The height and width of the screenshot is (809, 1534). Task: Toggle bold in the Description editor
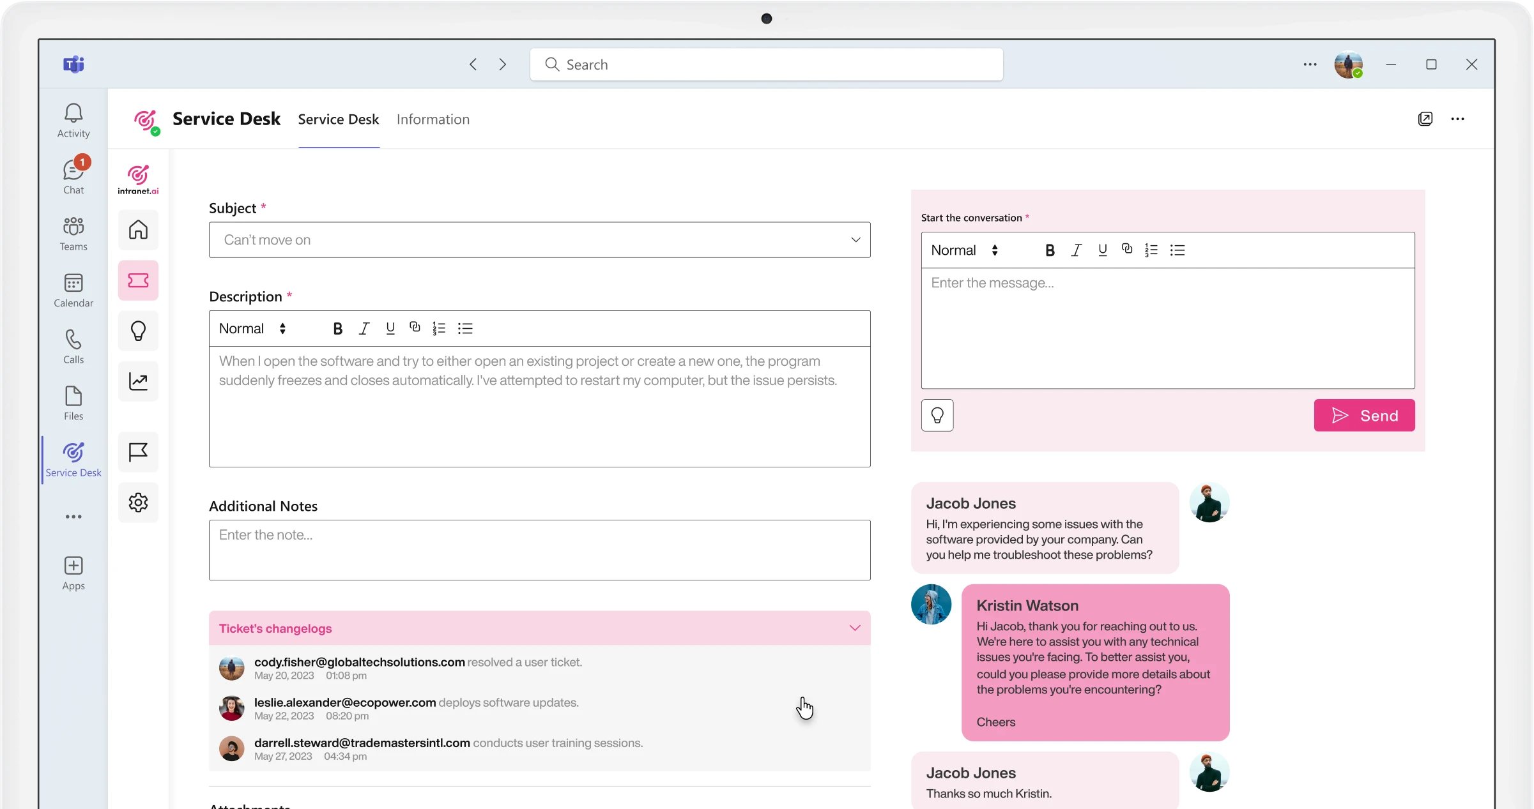pos(338,329)
